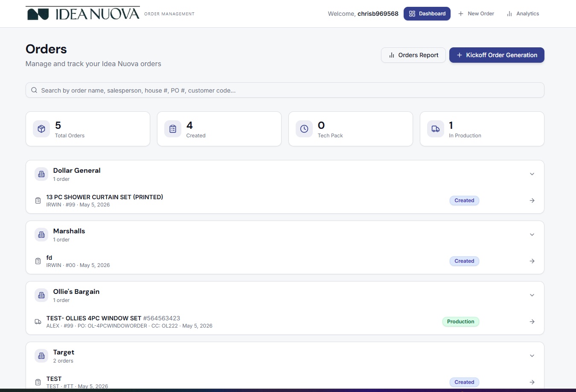
Task: Click the plus icon beside New Order
Action: (461, 14)
